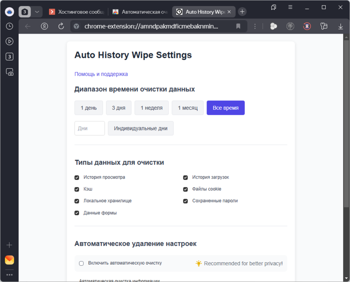
Task: Enable 'Включить автоматическую очистку' checkbox
Action: tap(82, 264)
